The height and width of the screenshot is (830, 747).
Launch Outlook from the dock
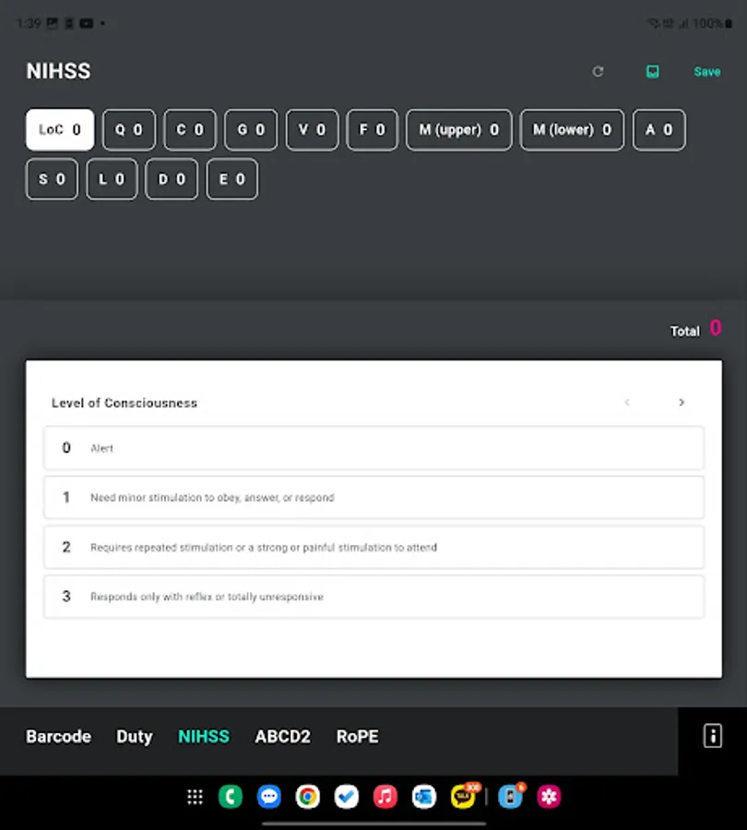[x=423, y=796]
